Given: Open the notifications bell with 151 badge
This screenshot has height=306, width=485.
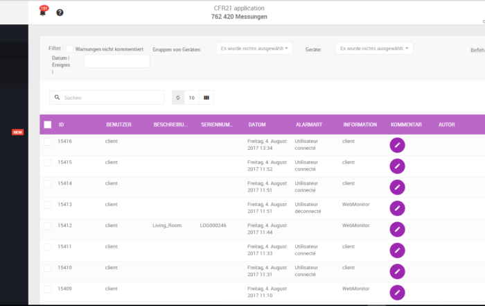Looking at the screenshot, I should 43,11.
